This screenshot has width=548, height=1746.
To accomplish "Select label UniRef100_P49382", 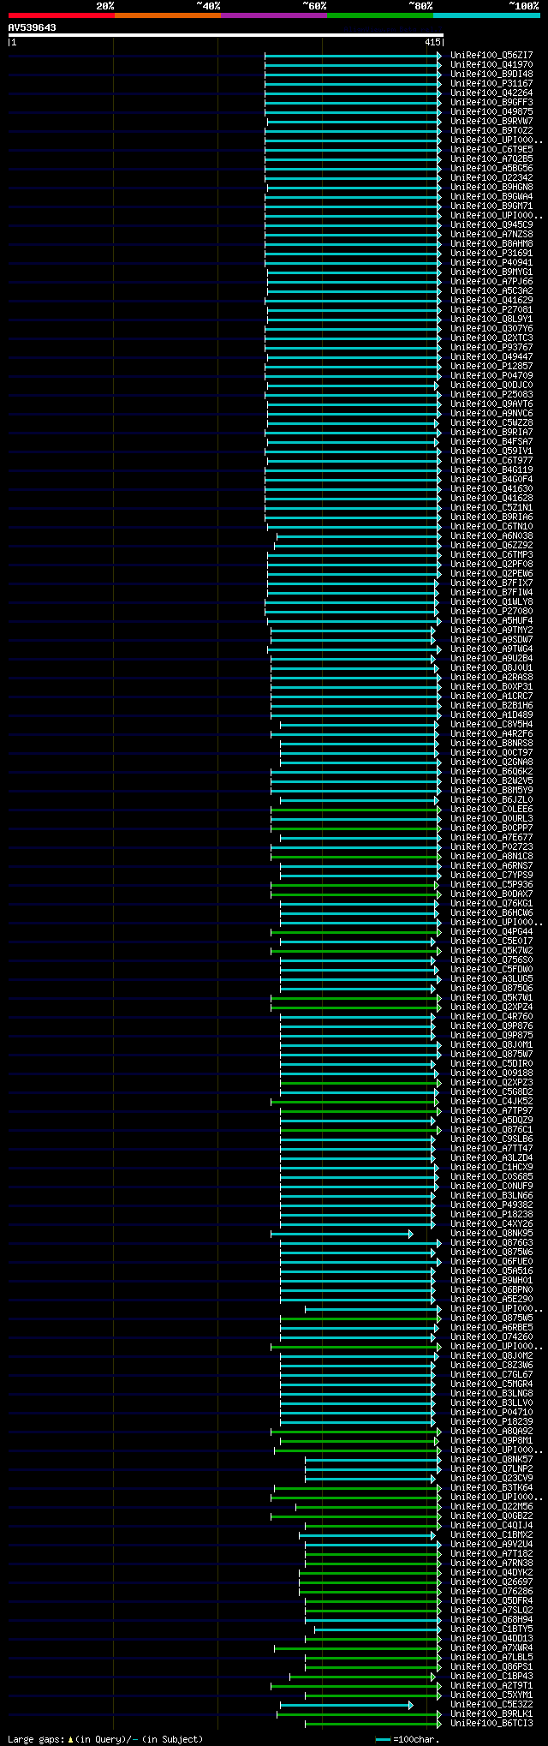I will (x=491, y=1205).
